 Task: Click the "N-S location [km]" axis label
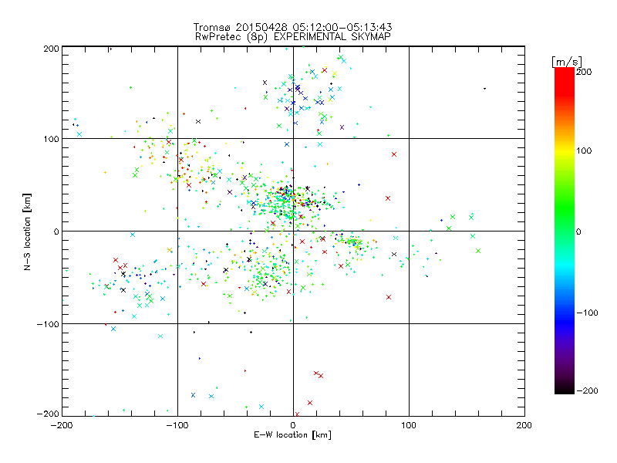point(27,231)
